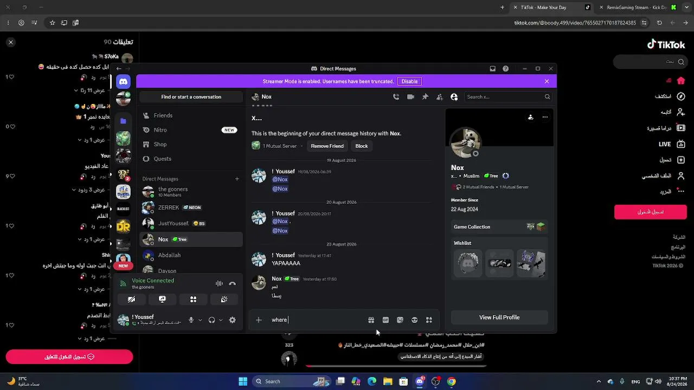694x390 pixels.
Task: Open more options in Nox profile panel
Action: click(545, 117)
